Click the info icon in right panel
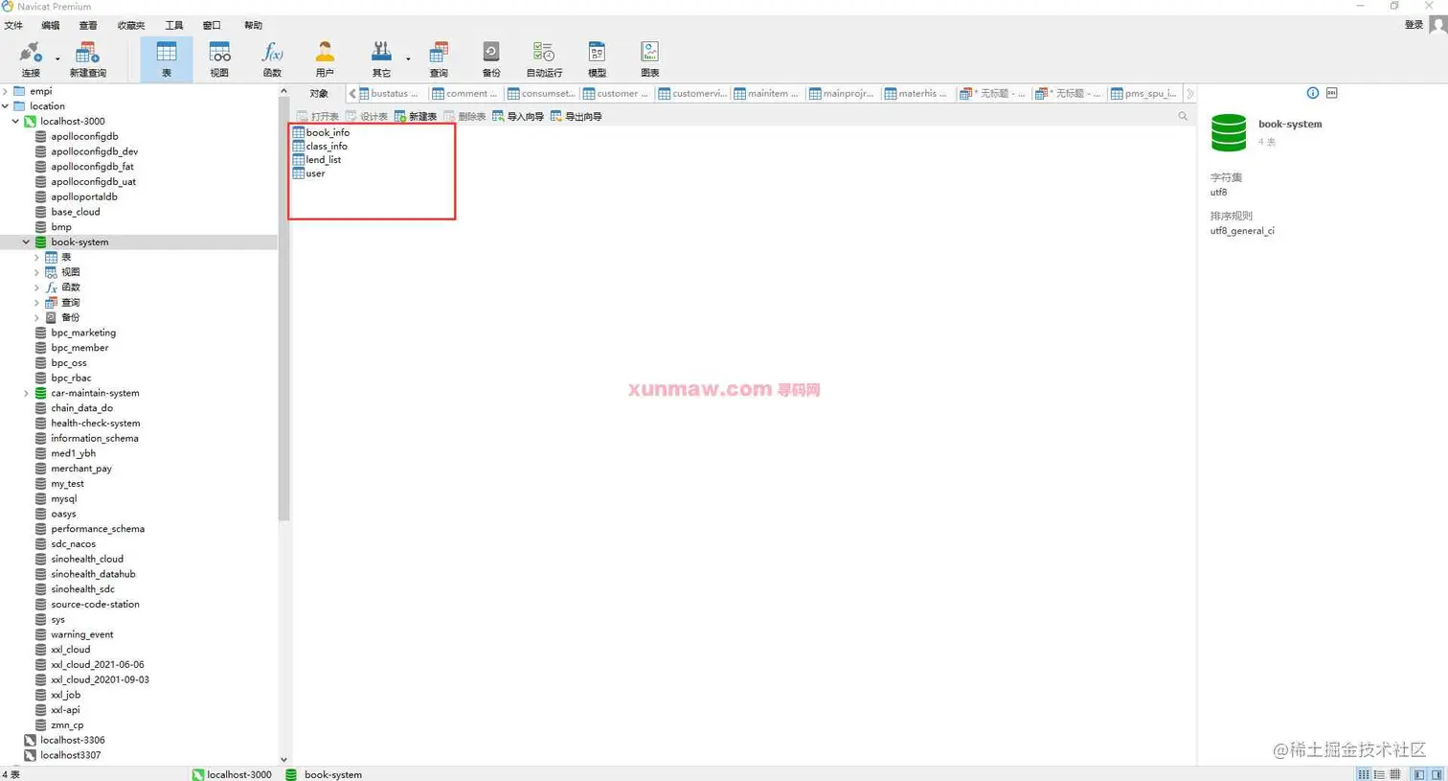This screenshot has height=781, width=1448. 1313,93
